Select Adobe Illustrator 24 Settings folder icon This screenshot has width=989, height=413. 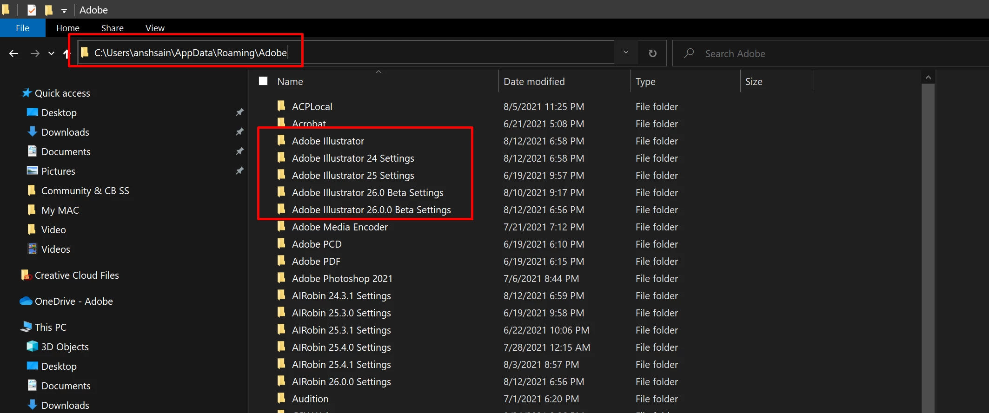coord(281,157)
